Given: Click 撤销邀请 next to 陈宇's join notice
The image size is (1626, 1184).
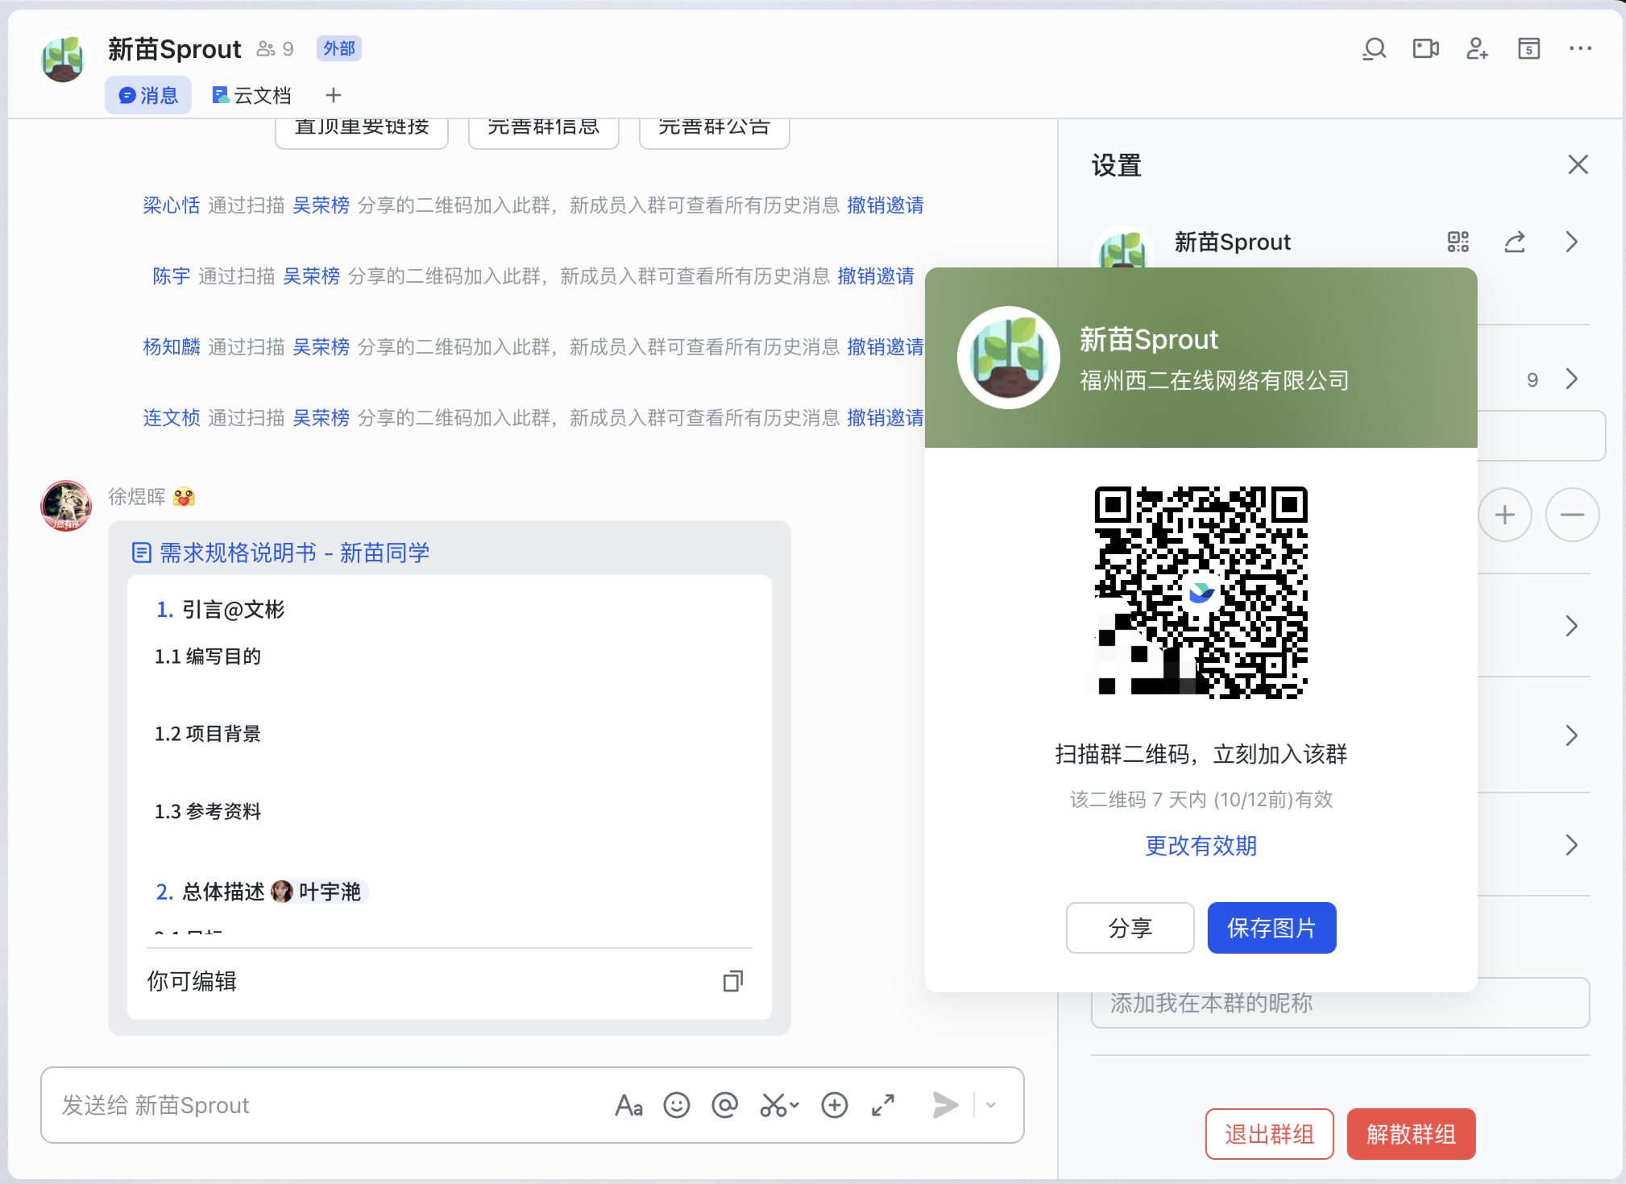Looking at the screenshot, I should tap(876, 276).
